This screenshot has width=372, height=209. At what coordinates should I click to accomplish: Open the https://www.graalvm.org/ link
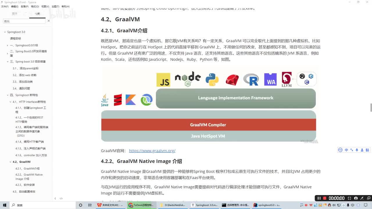point(152,151)
